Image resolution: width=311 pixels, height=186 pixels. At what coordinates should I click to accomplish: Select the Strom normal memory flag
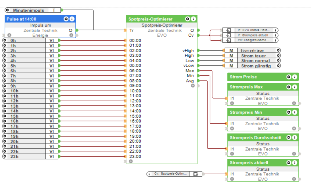coord(255,61)
